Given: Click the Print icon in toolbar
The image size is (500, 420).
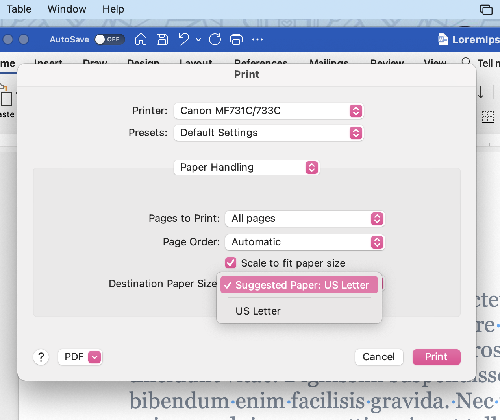Looking at the screenshot, I should [236, 39].
